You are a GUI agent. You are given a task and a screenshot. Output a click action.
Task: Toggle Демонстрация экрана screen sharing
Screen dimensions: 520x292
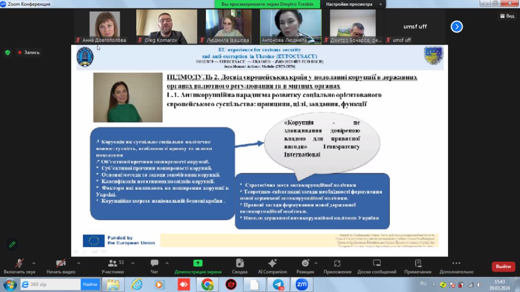(x=198, y=266)
